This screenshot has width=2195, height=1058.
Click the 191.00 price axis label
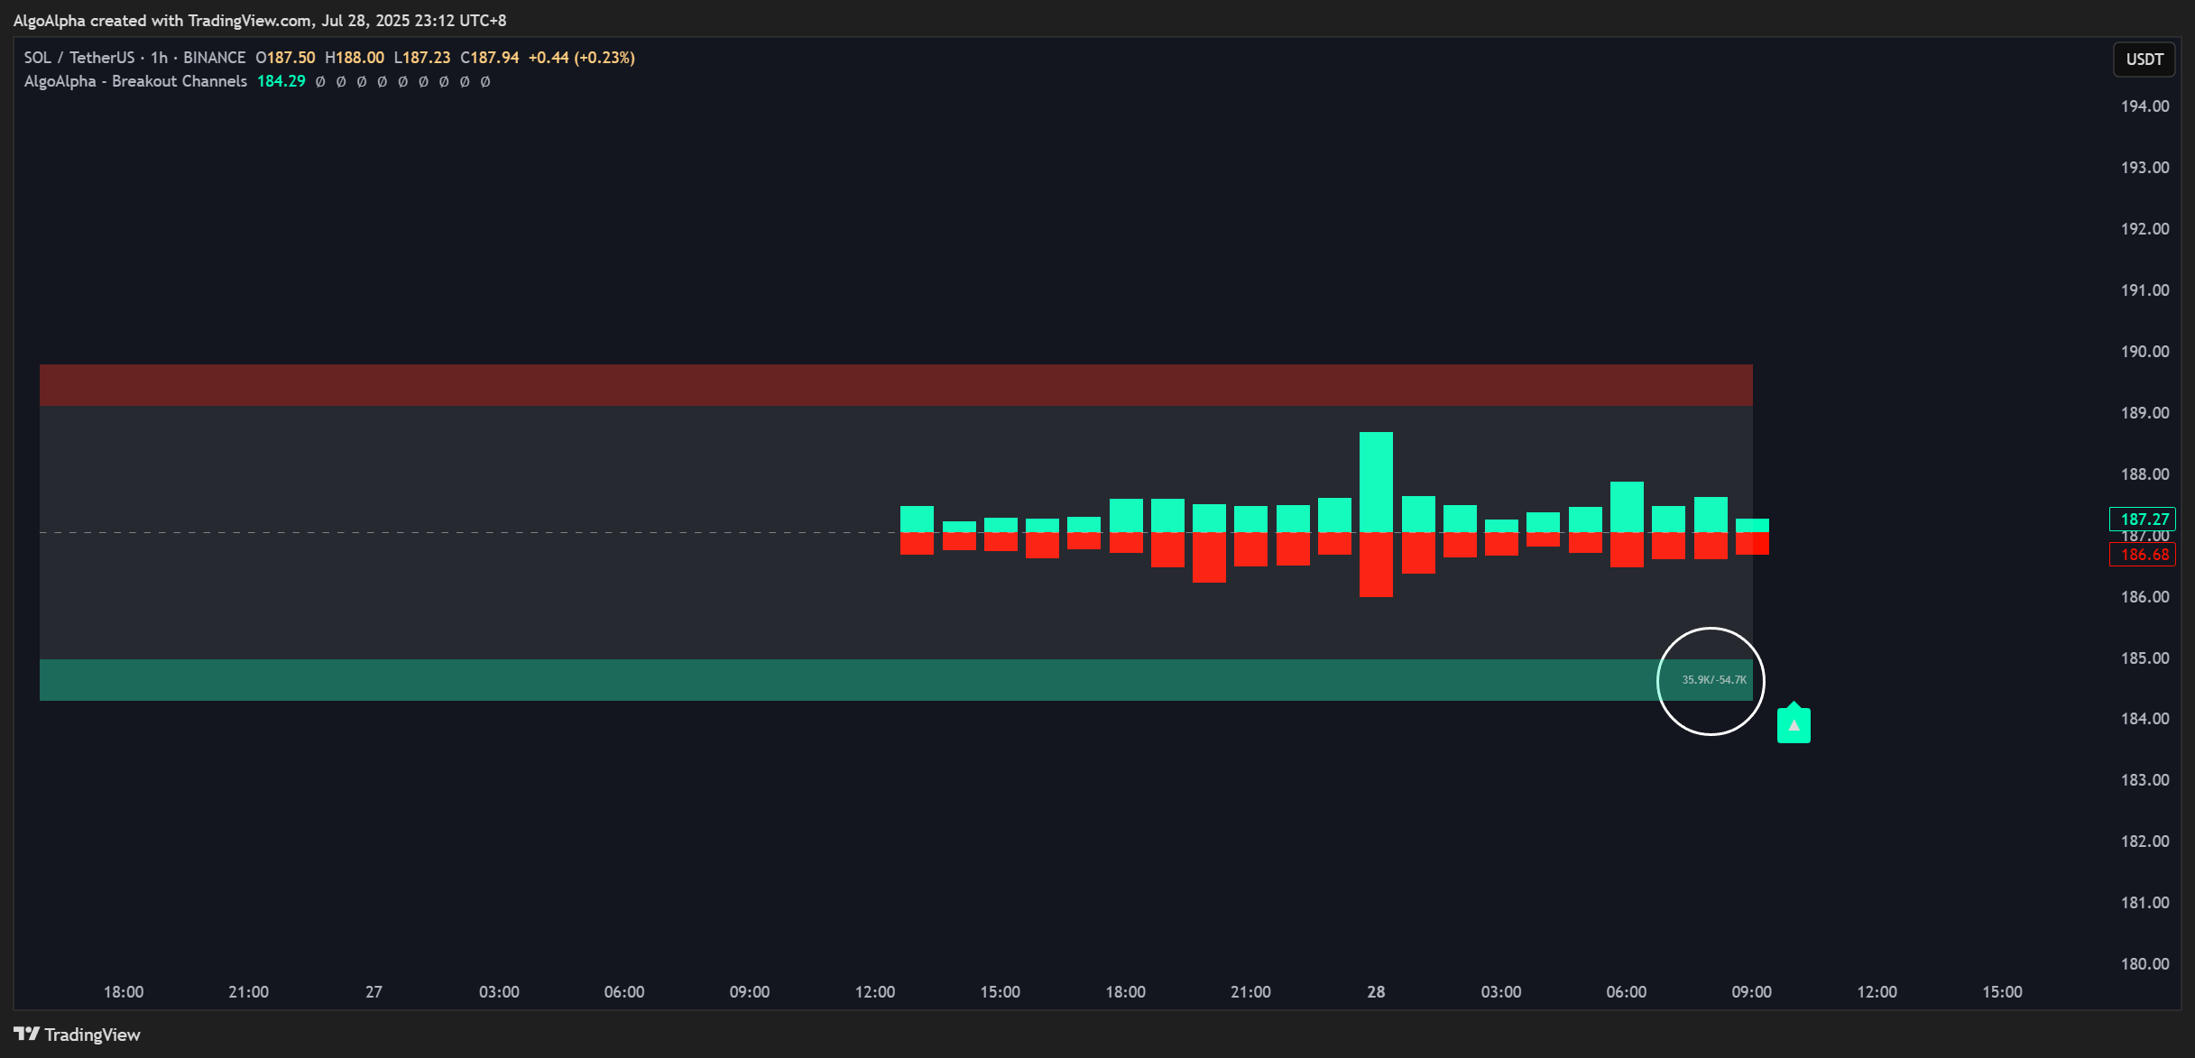2144,290
